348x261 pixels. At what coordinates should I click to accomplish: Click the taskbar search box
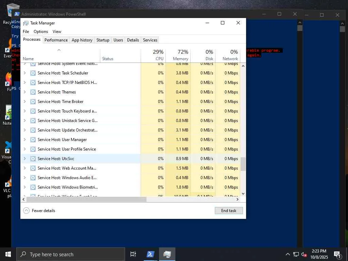point(71,254)
